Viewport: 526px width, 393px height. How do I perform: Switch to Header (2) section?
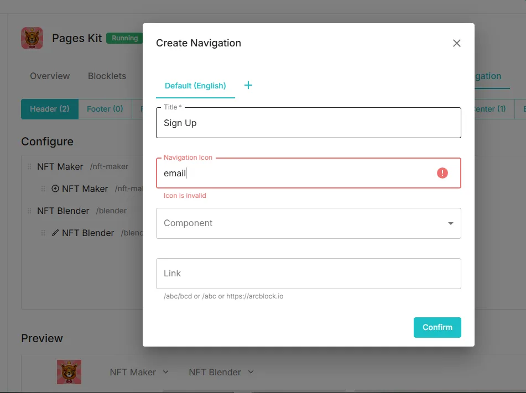[x=50, y=109]
